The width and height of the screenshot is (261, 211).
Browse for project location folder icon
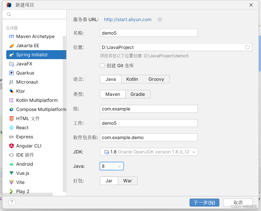[x=247, y=47]
